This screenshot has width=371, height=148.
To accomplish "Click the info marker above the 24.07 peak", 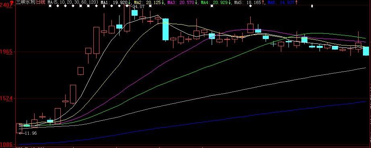I will (x=127, y=6).
